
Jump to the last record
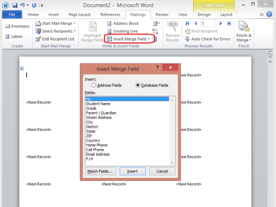[x=229, y=23]
